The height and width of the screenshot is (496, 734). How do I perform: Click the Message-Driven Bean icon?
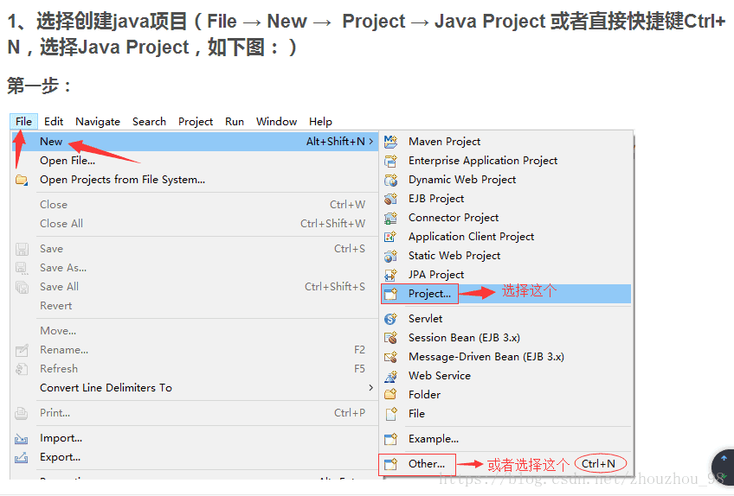[390, 357]
